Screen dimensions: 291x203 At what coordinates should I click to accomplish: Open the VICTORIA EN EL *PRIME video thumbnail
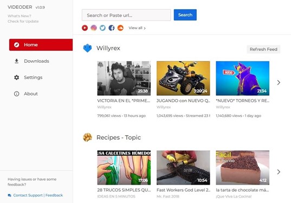[x=124, y=78]
